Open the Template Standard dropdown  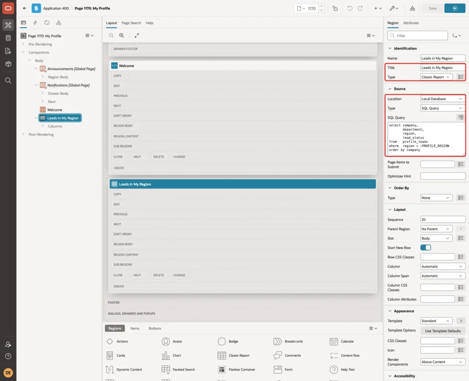(x=436, y=321)
